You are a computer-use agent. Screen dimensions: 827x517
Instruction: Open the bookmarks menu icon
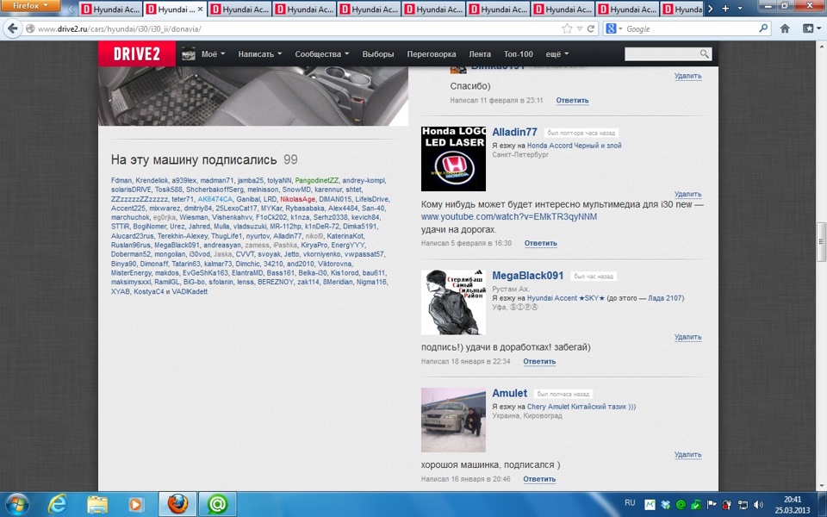point(810,28)
